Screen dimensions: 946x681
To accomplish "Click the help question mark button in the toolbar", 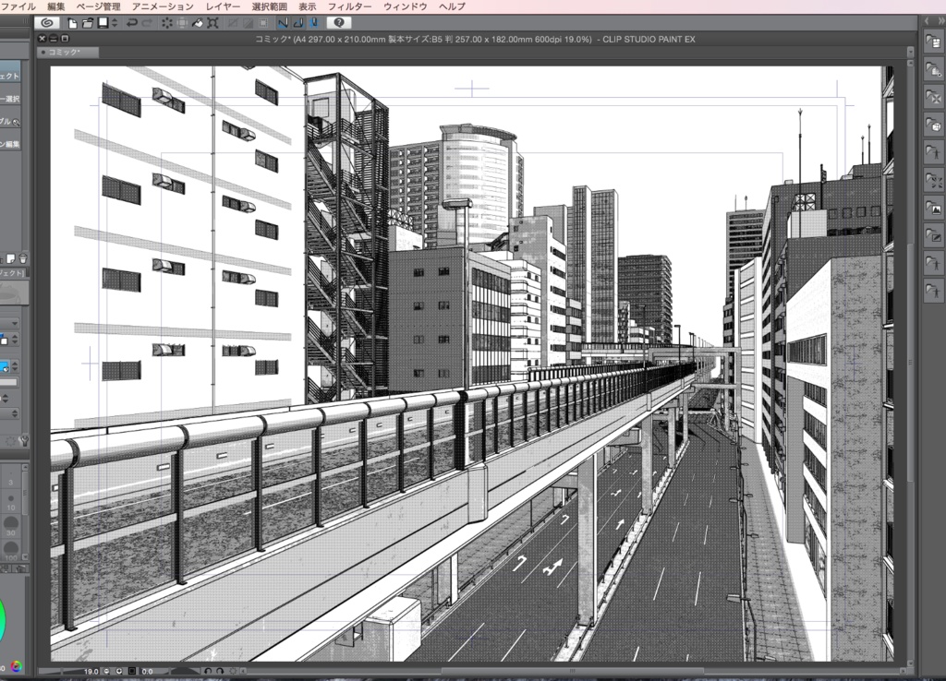I will tap(338, 23).
